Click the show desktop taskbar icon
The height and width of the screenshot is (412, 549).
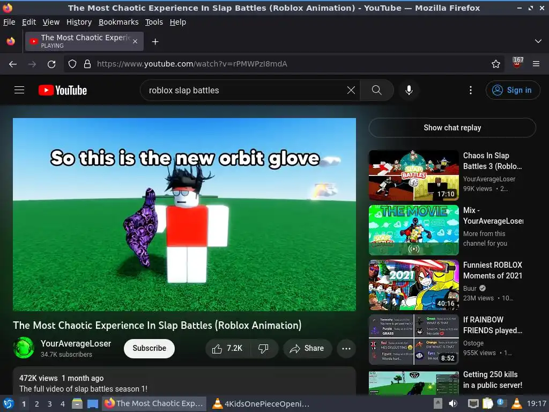pyautogui.click(x=92, y=403)
